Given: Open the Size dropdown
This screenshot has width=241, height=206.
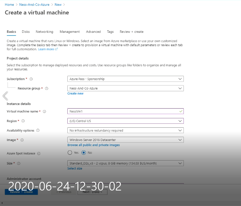Looking at the screenshot, I should click(126, 163).
